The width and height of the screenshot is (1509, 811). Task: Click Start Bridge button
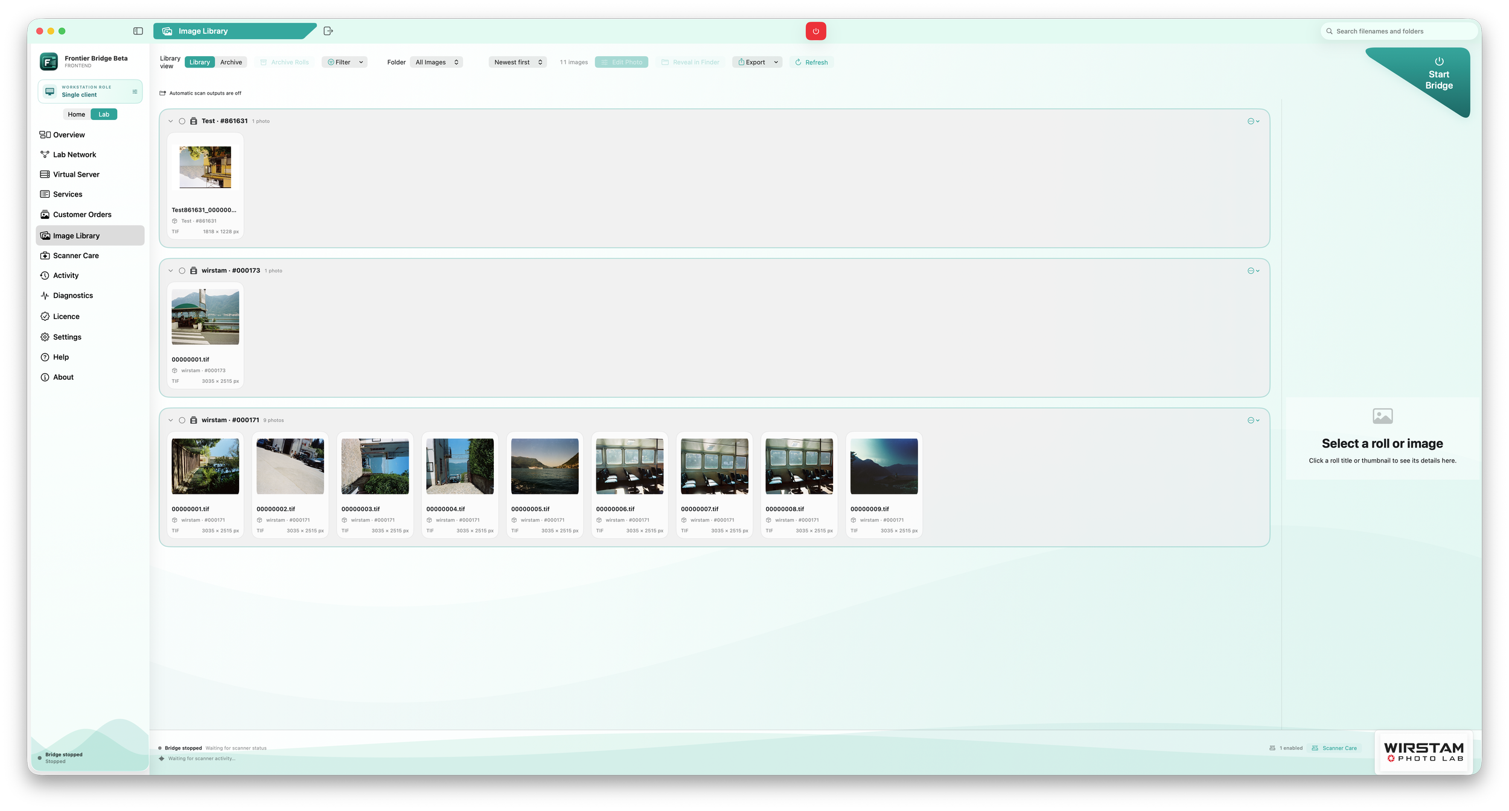tap(1438, 74)
